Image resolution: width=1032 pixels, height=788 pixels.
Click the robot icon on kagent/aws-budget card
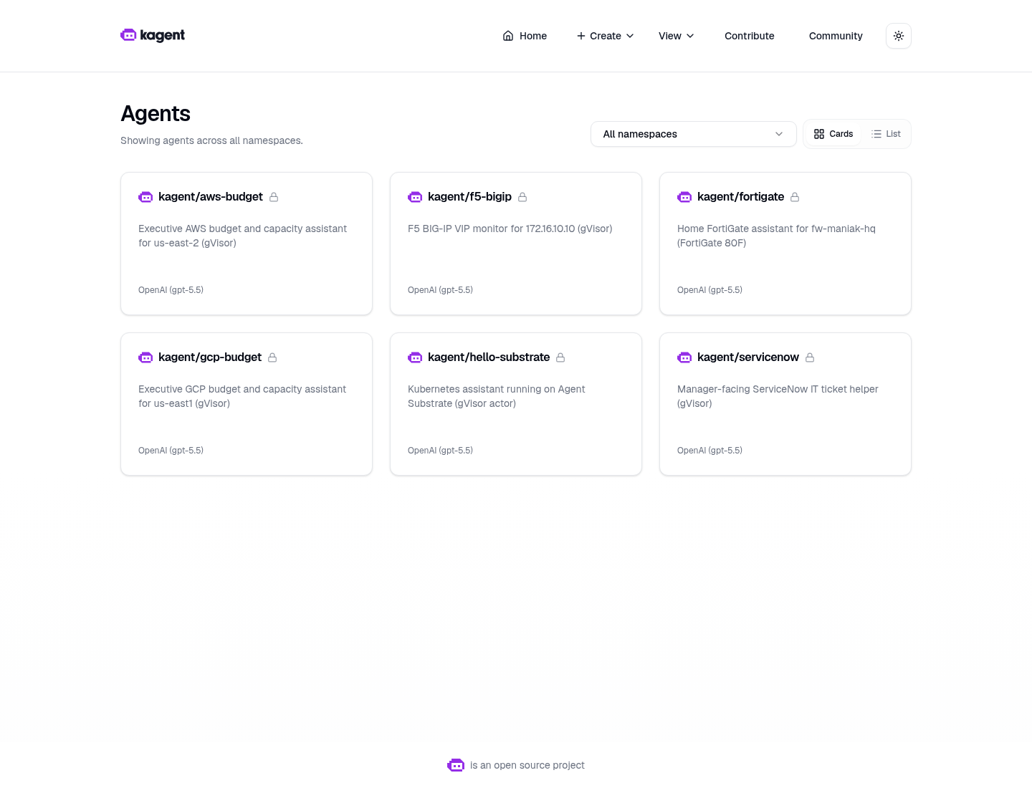[x=145, y=197]
